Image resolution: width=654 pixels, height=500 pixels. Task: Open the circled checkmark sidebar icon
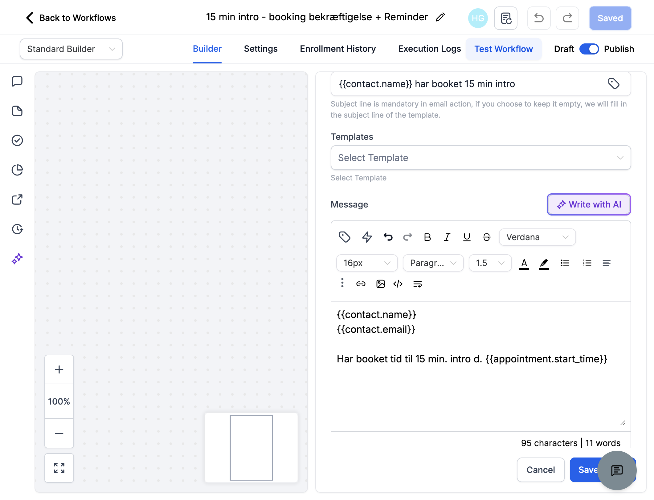[17, 140]
